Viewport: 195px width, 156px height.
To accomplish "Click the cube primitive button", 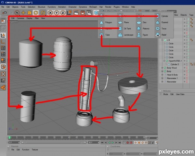I will pyautogui.click(x=96, y=13).
